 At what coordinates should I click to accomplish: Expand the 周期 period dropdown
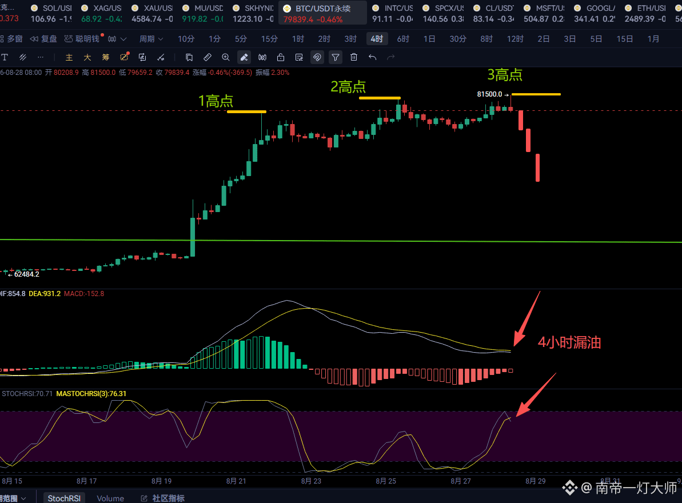(x=151, y=39)
